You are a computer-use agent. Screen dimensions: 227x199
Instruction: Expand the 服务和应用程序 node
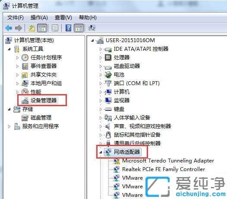tap(9, 126)
